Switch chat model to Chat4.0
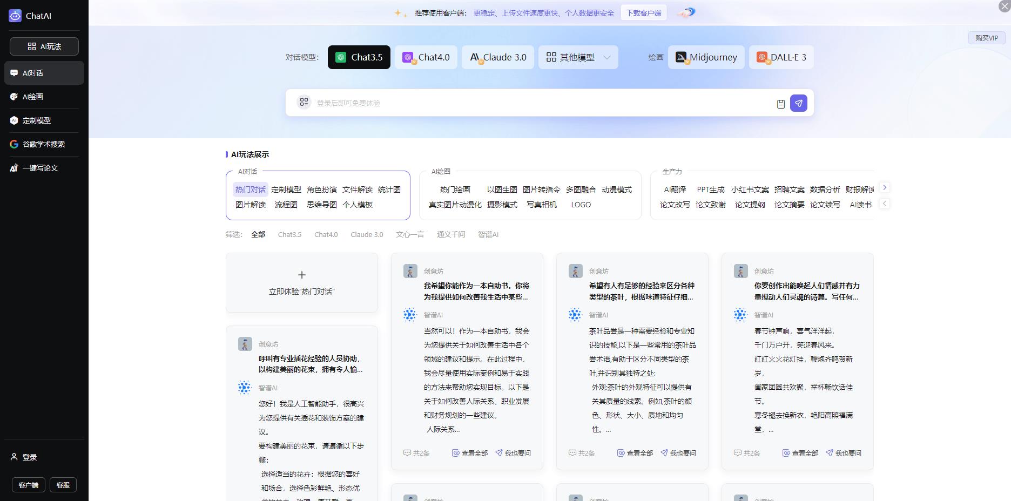The image size is (1011, 501). tap(426, 57)
